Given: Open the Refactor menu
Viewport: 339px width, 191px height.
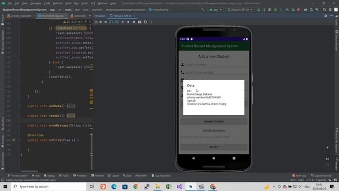Looking at the screenshot, I should click(58, 3).
